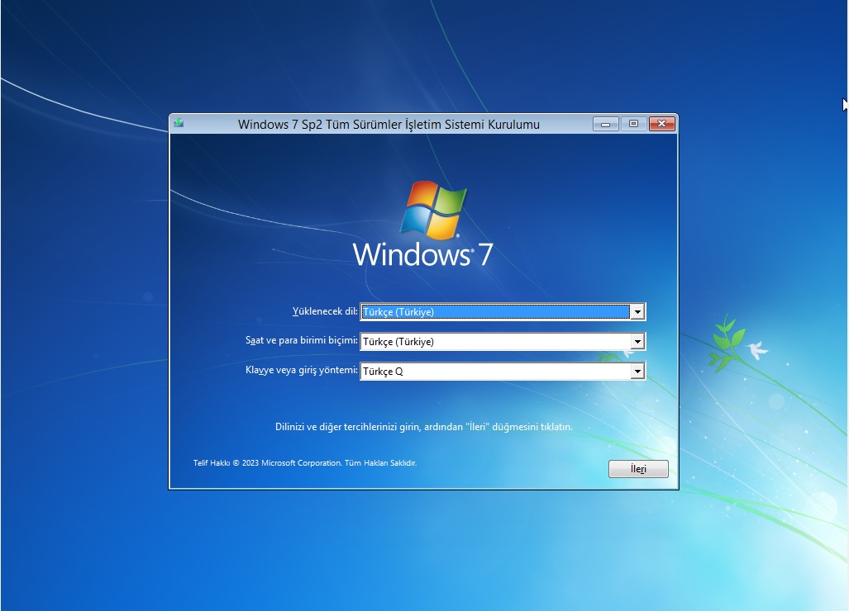
Task: Click the "Yüklenecek dil:" label
Action: [325, 311]
